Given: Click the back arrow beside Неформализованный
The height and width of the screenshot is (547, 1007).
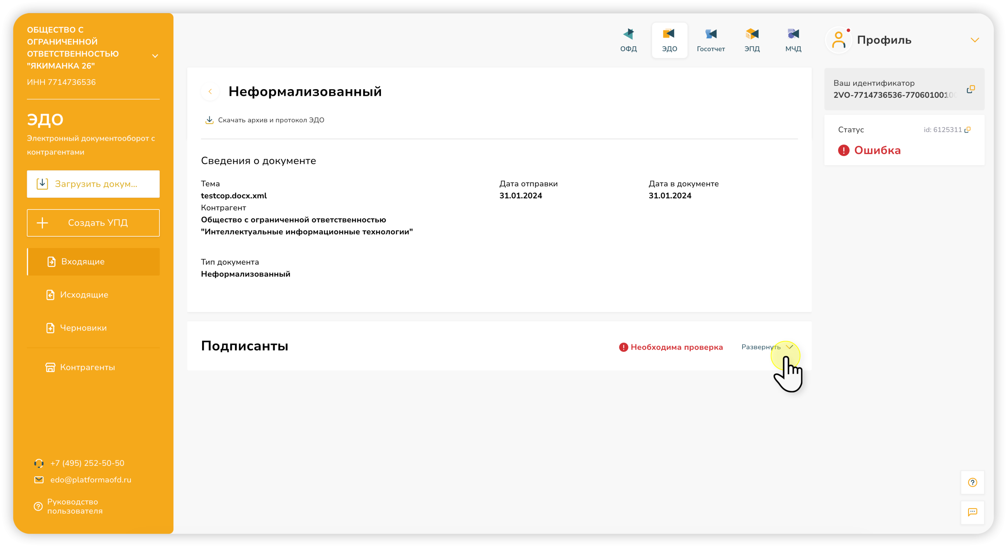Looking at the screenshot, I should point(210,92).
